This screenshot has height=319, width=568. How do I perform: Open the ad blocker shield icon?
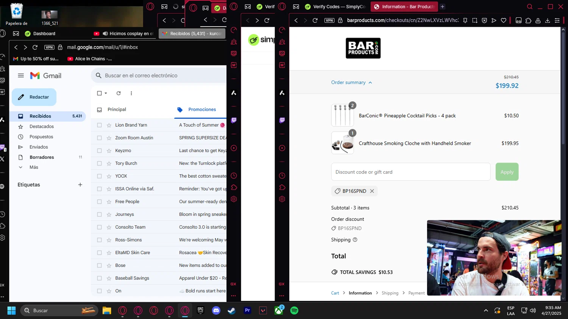[x=484, y=20]
